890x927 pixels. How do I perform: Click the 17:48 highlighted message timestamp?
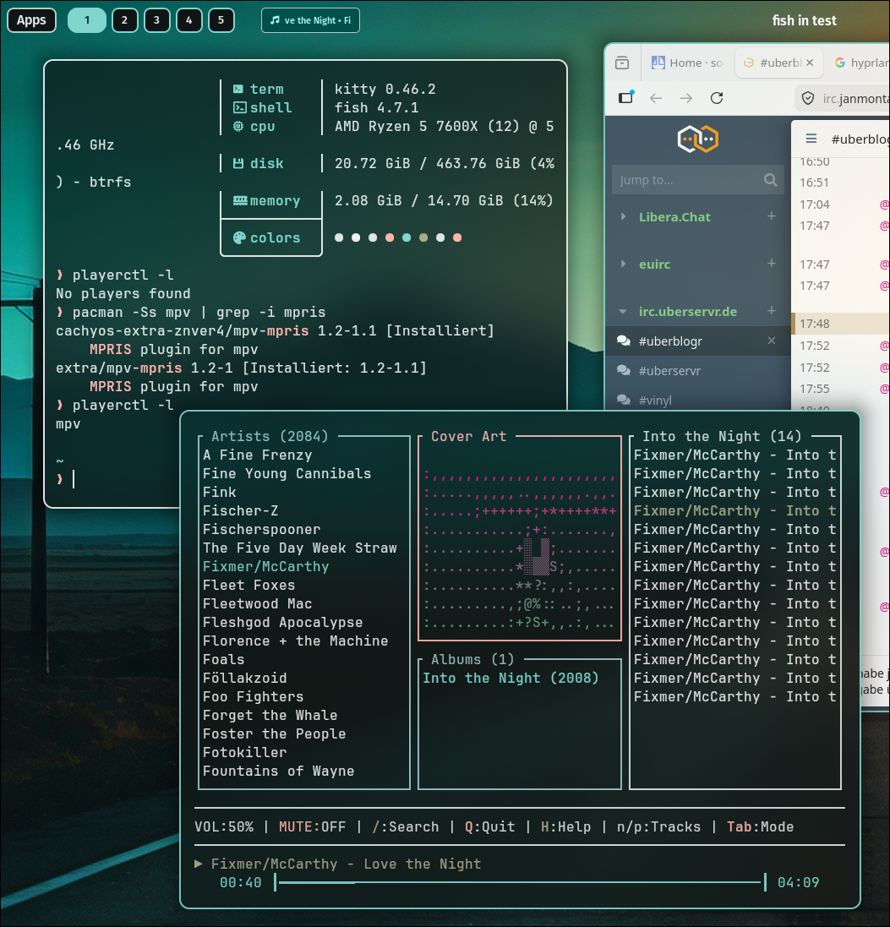click(x=814, y=324)
